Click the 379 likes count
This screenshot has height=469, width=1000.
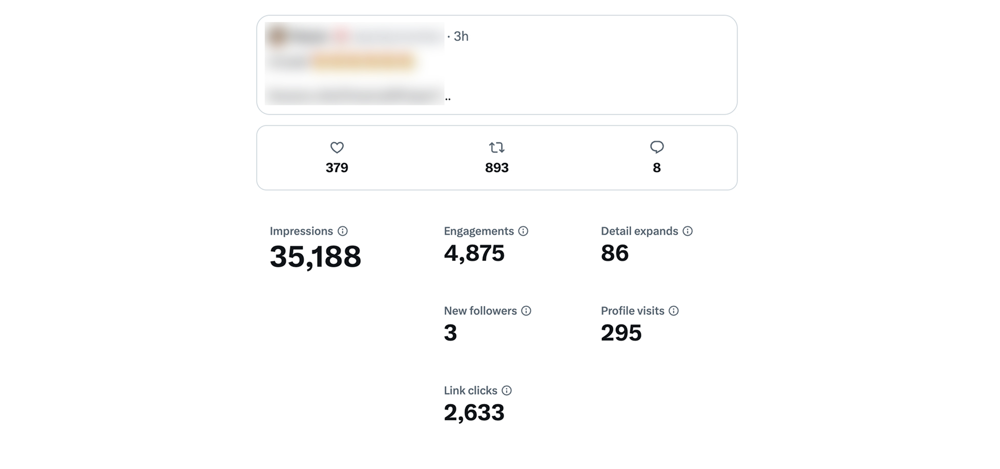tap(337, 168)
